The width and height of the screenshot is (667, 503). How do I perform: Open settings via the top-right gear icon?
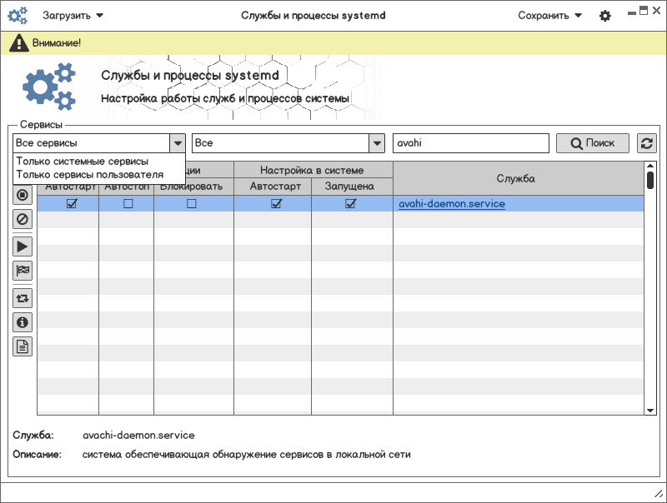click(605, 16)
